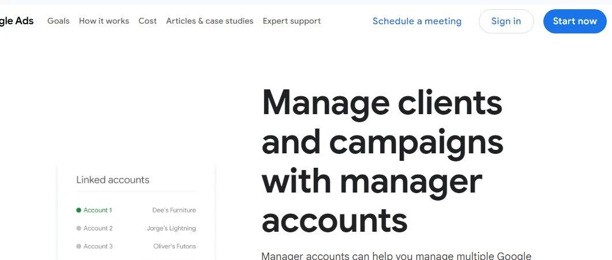
Task: Select the gray Account 3 status dot
Action: coord(78,246)
